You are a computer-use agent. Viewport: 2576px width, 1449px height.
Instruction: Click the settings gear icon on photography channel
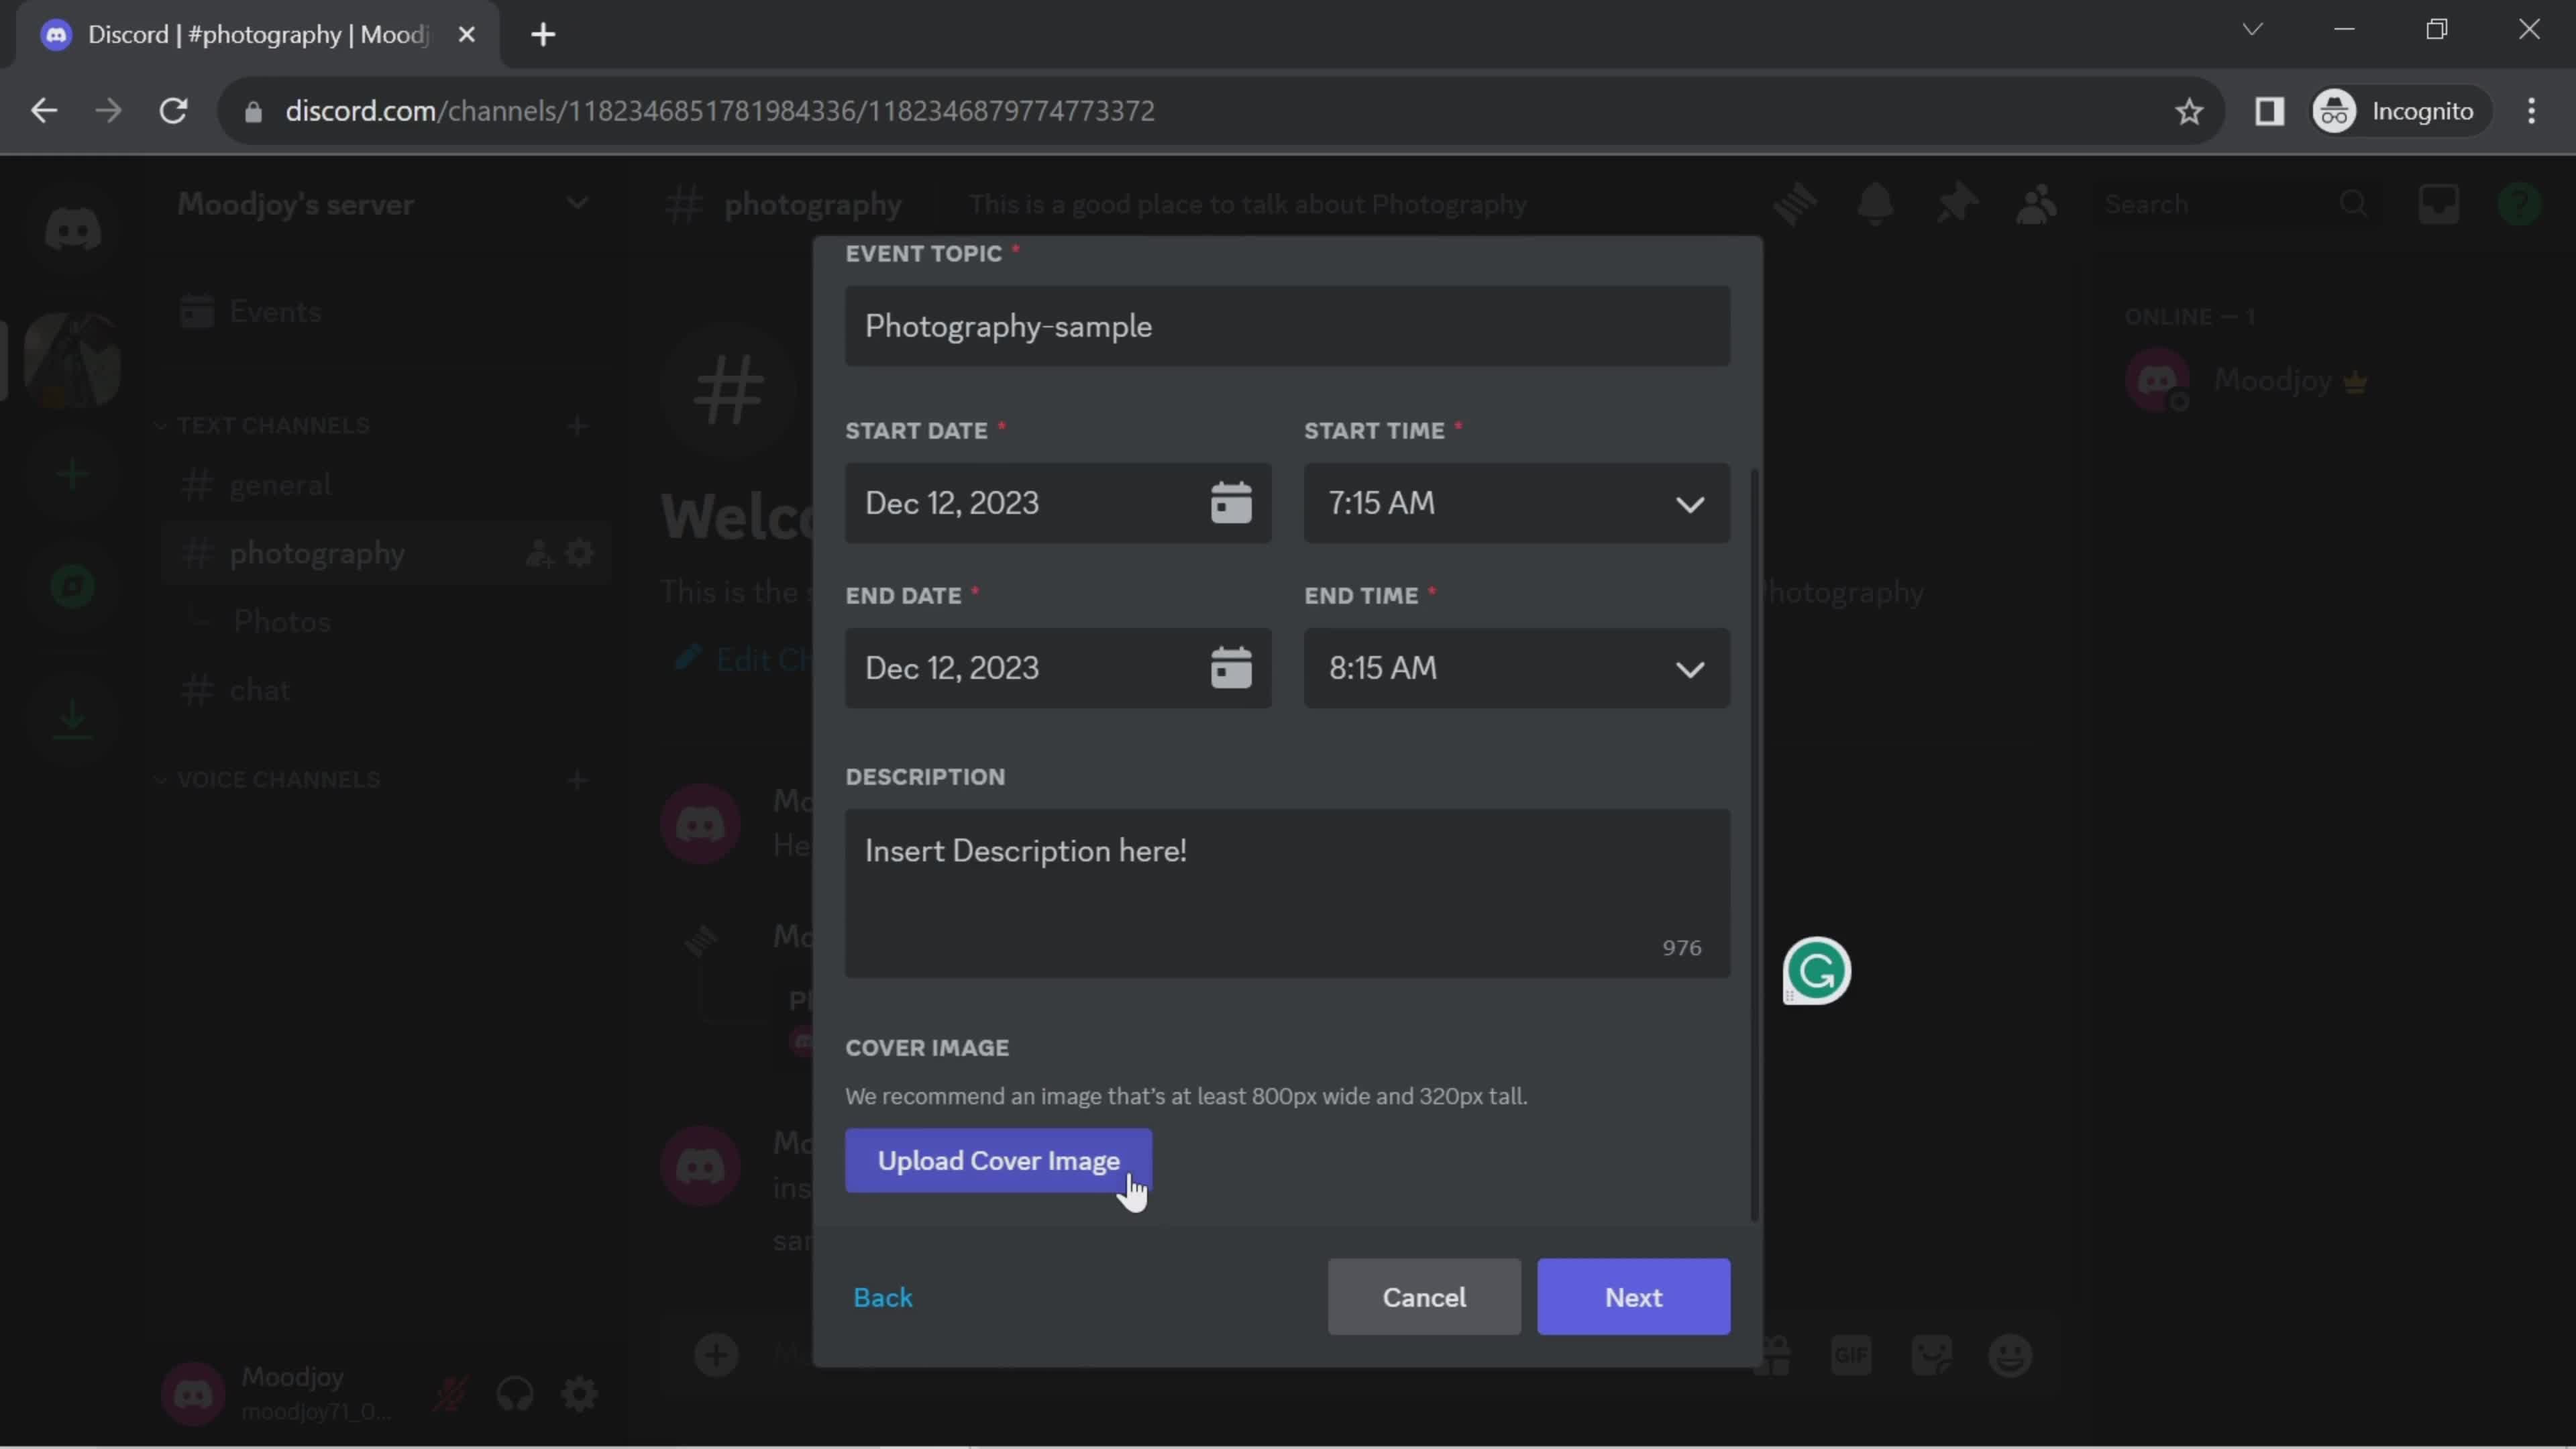[x=580, y=552]
